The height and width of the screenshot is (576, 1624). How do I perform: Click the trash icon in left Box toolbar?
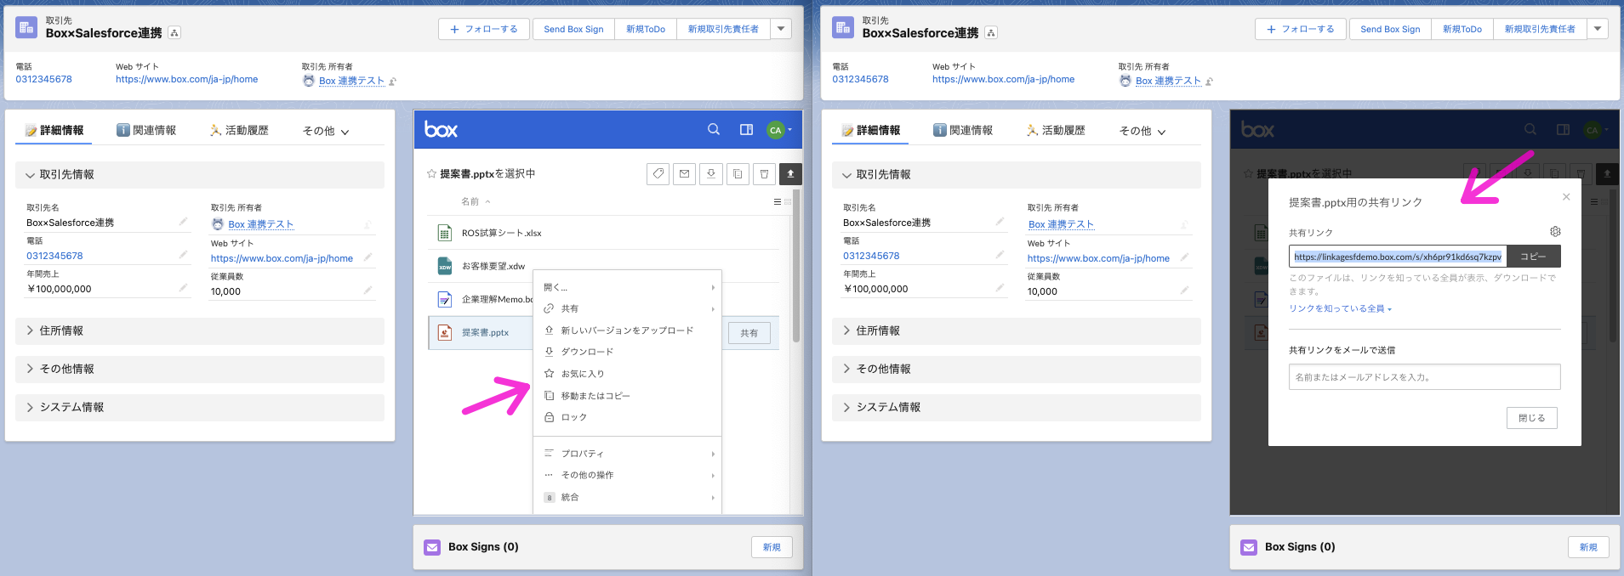(764, 173)
